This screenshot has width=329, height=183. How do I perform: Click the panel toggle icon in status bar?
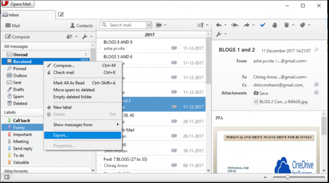click(7, 177)
